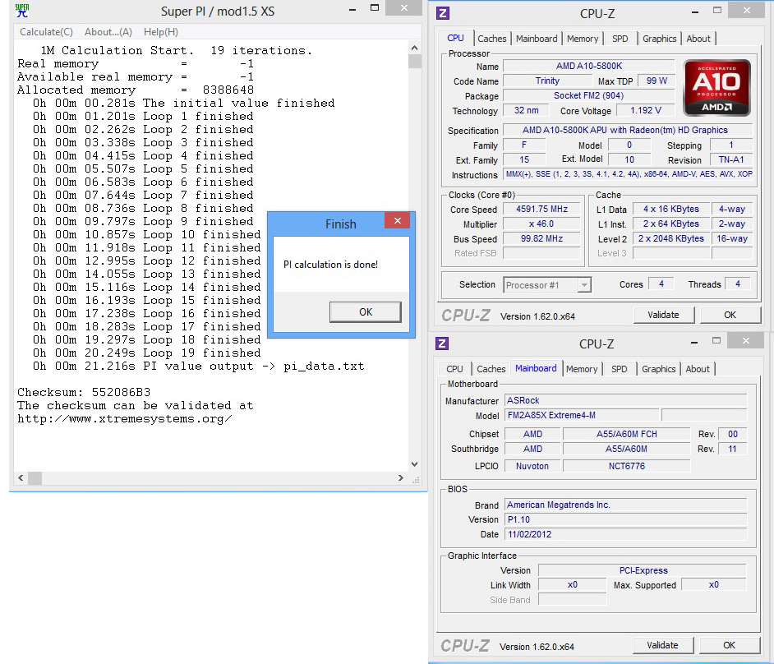Click the Specification field A10-5800K APU
Screen dimensions: 774x664
[x=628, y=130]
